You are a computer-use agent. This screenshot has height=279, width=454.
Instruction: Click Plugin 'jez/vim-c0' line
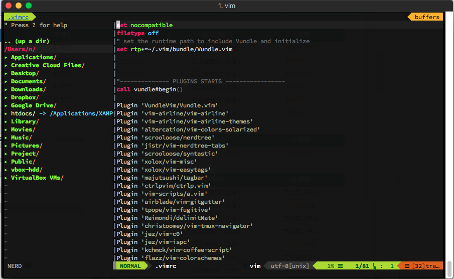pos(149,234)
